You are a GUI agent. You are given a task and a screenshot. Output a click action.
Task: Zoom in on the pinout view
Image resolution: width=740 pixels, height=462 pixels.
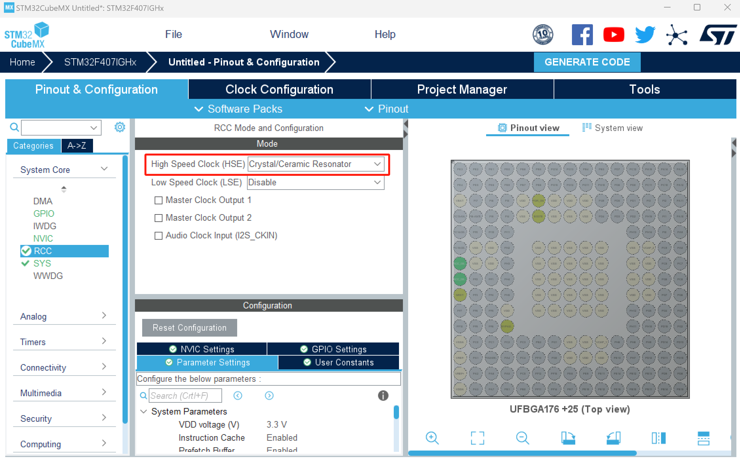(x=432, y=438)
